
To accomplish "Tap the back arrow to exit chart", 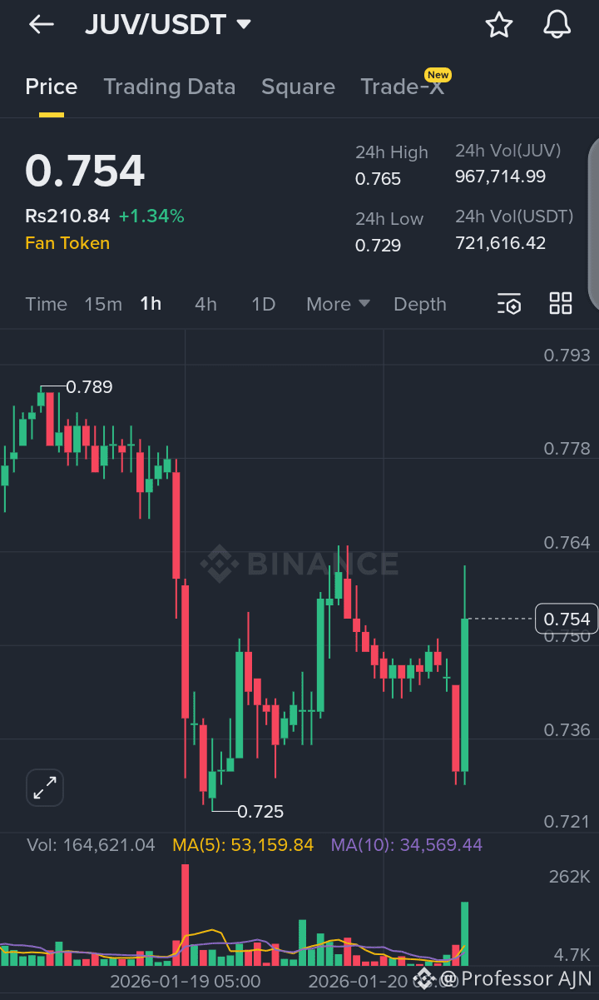I will [x=40, y=24].
